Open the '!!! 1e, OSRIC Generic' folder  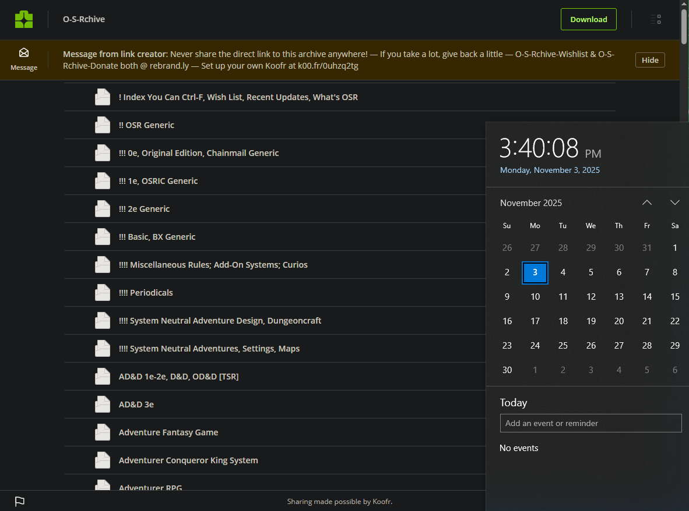[158, 181]
